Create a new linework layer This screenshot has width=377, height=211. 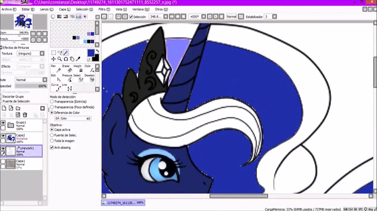click(11, 108)
